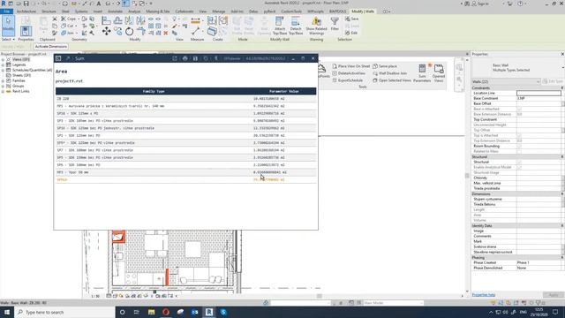565x318 pixels.
Task: Click the refresh icon in Sum output window
Action: coord(206,58)
